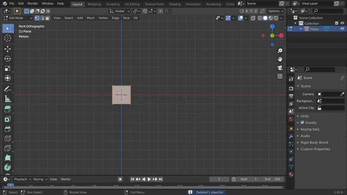This screenshot has height=195, width=347.
Task: Toggle Collection exclude checkbox
Action: (x=337, y=23)
